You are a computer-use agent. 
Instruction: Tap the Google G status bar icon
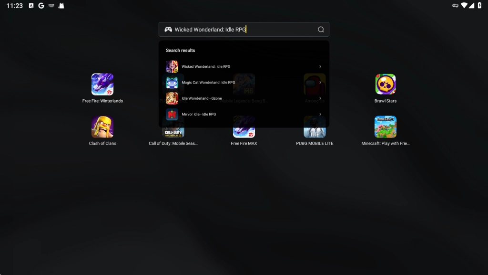click(x=41, y=6)
